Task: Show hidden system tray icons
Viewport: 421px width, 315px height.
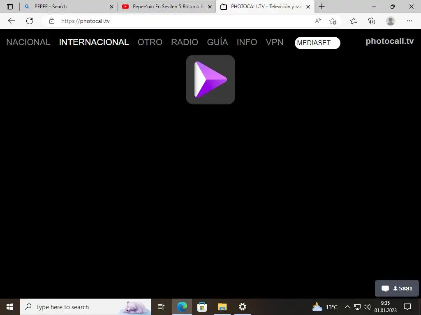Action: [x=347, y=307]
